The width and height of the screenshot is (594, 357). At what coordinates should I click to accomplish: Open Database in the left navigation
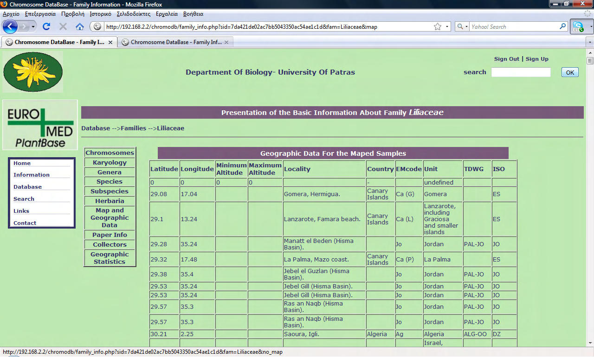point(27,187)
